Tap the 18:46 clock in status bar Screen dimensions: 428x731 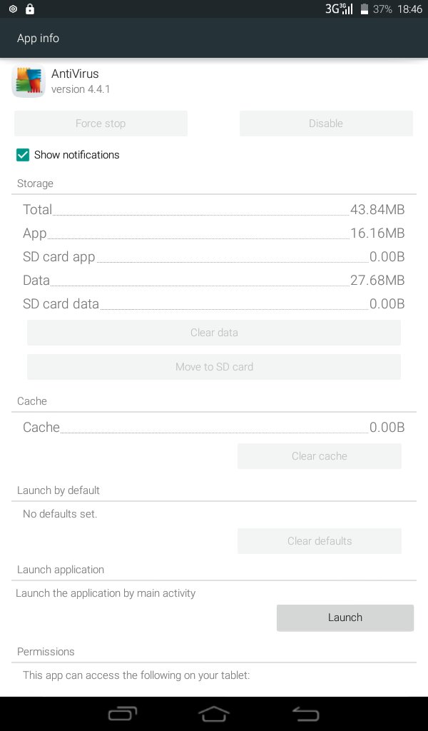(409, 9)
